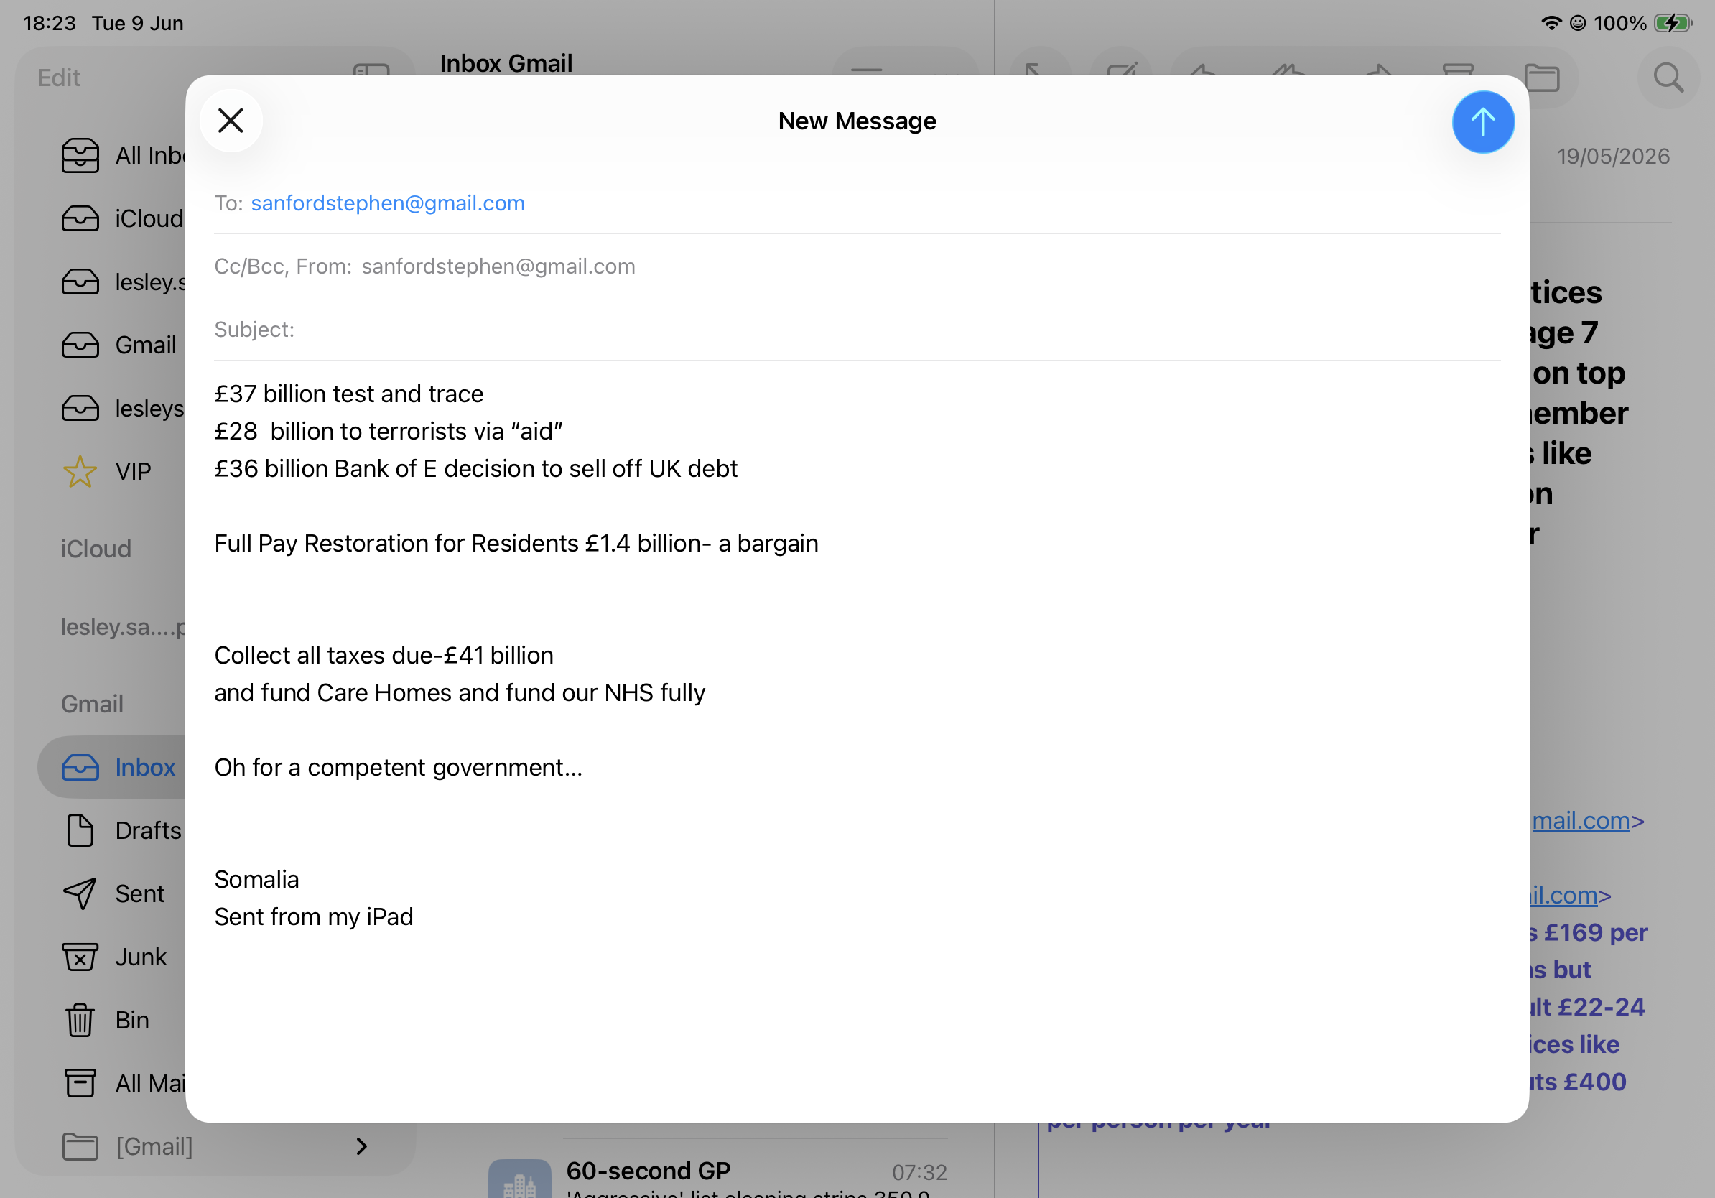
Task: Open battery status in the status bar
Action: [x=1673, y=23]
